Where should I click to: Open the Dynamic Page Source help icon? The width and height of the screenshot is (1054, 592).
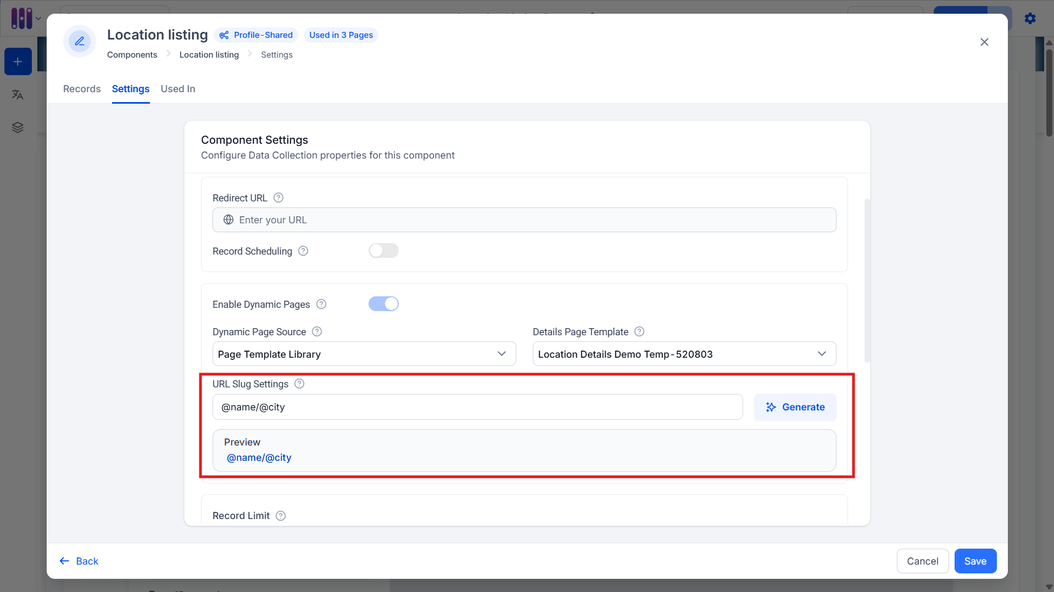coord(317,331)
